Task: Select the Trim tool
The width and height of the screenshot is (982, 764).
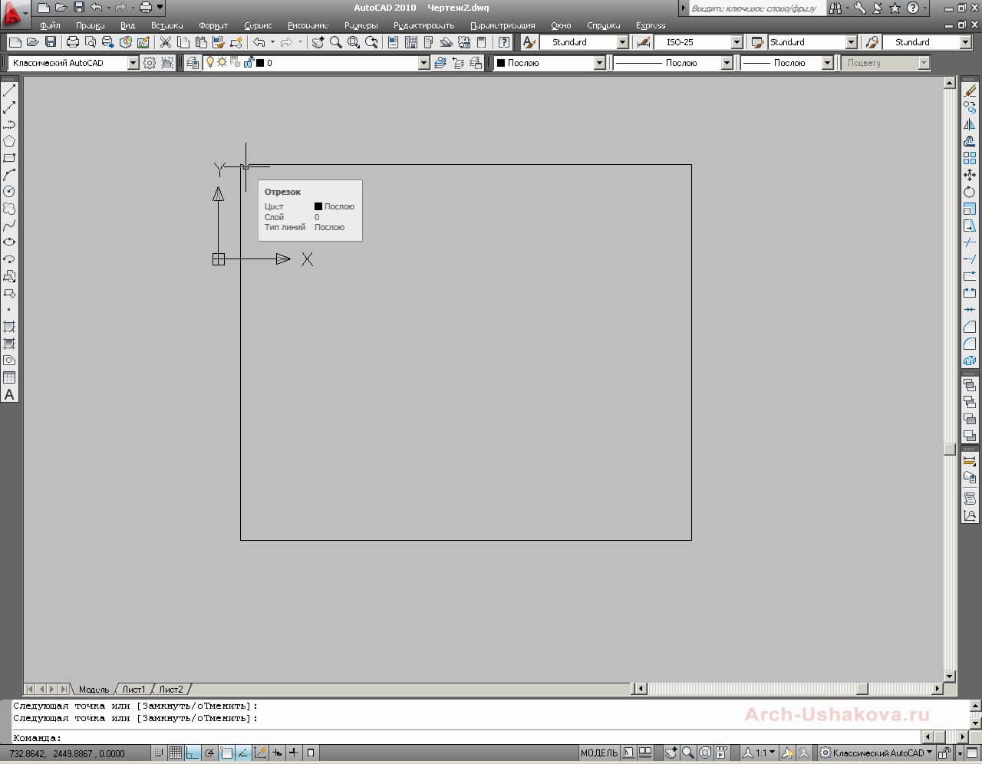Action: (970, 242)
